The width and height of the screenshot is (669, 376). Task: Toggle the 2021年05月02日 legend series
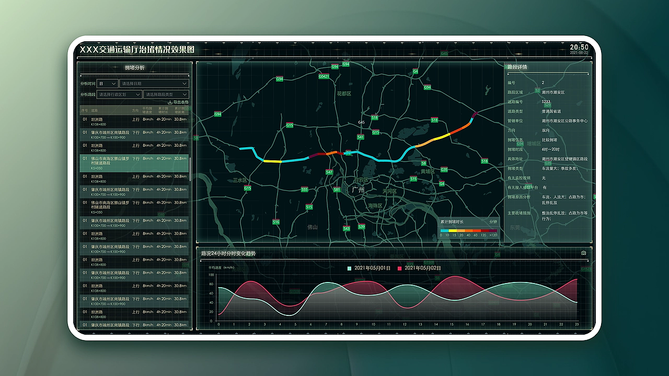[x=420, y=268]
